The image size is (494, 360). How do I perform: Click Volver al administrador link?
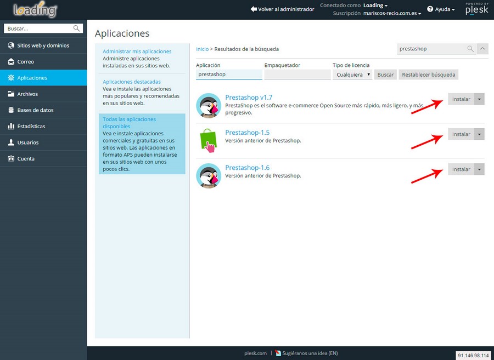(x=282, y=9)
